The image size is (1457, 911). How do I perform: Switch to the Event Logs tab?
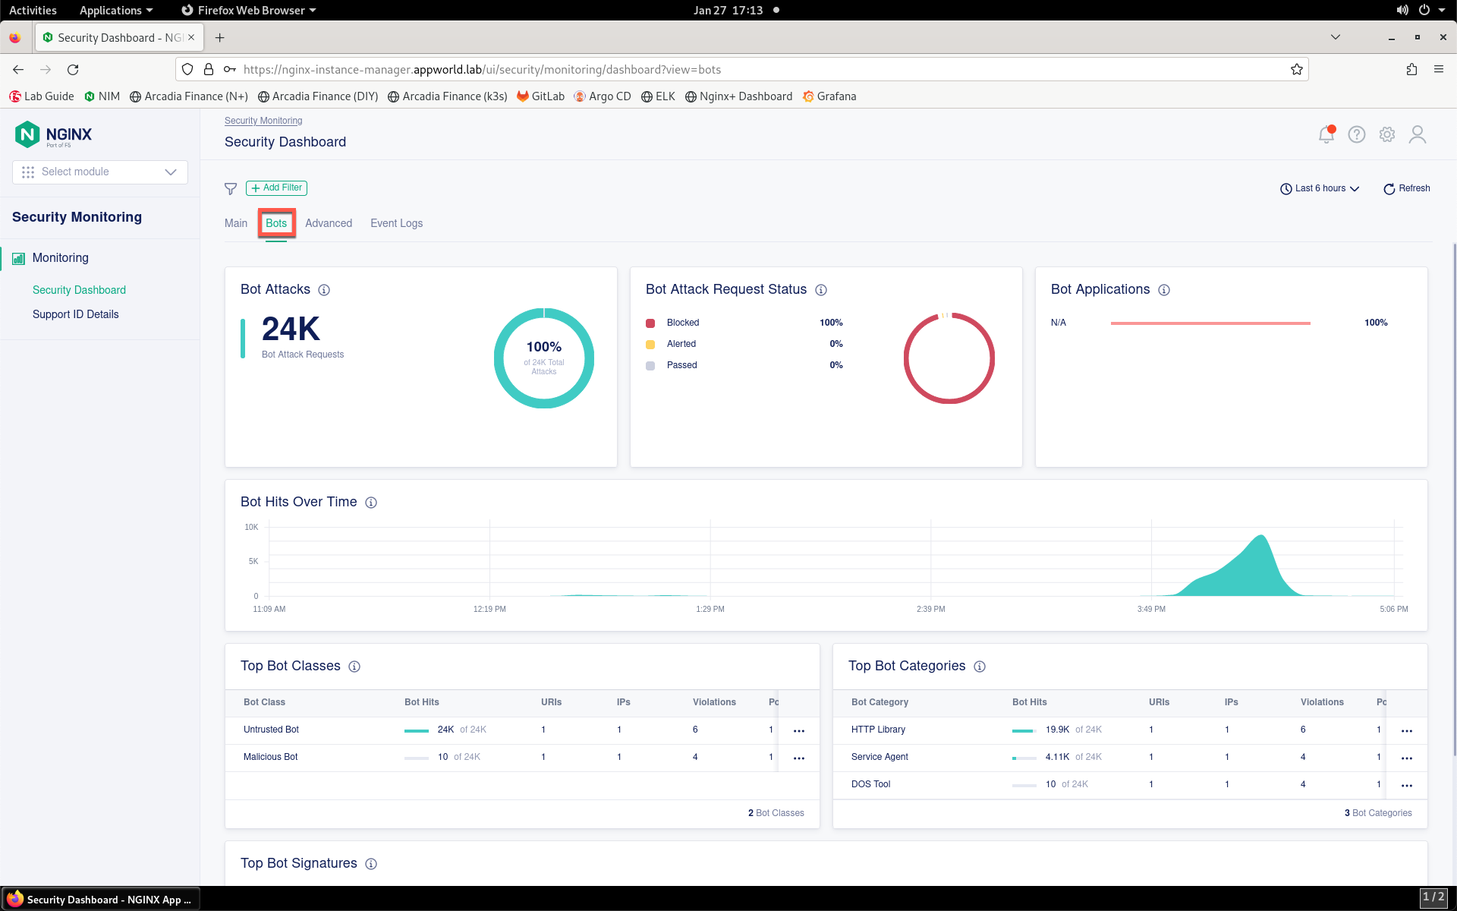coord(396,223)
